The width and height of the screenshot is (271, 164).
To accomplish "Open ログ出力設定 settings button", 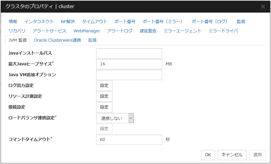I will point(104,86).
